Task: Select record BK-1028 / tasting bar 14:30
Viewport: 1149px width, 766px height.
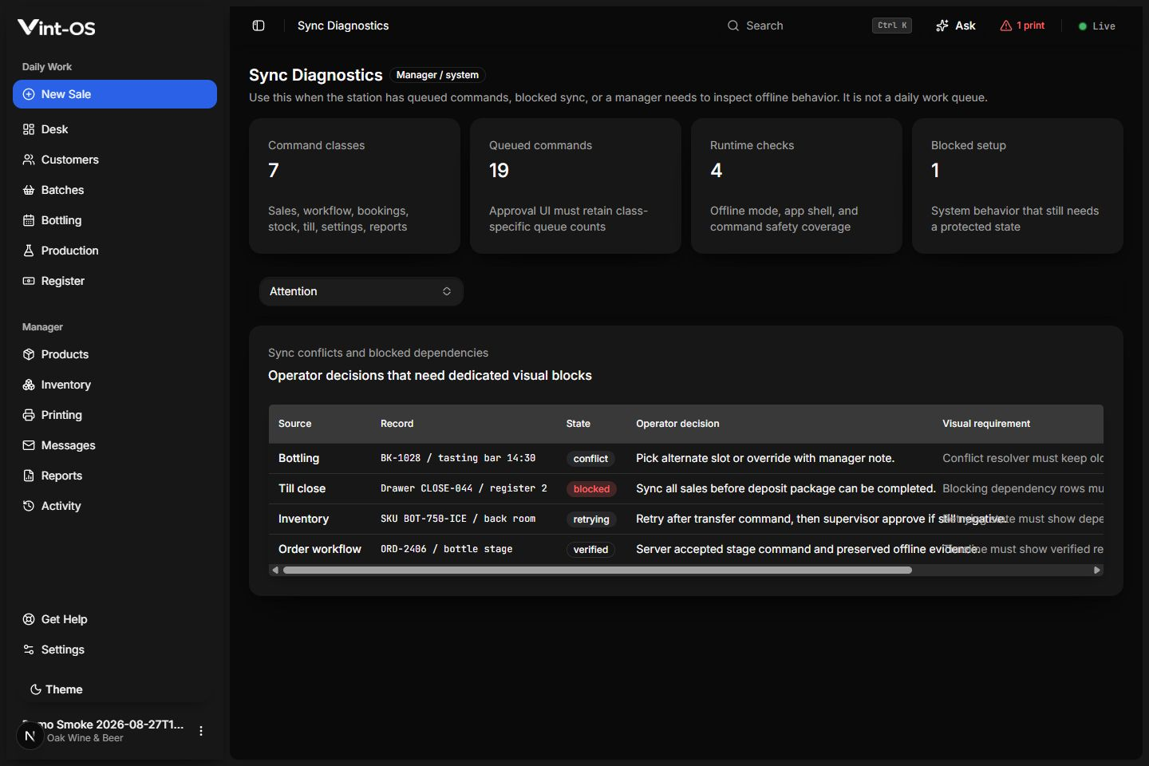Action: (x=458, y=458)
